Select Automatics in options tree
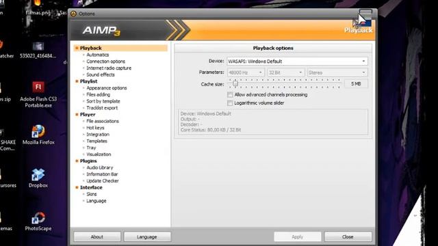Viewport: 438px width, 246px height. (97, 55)
